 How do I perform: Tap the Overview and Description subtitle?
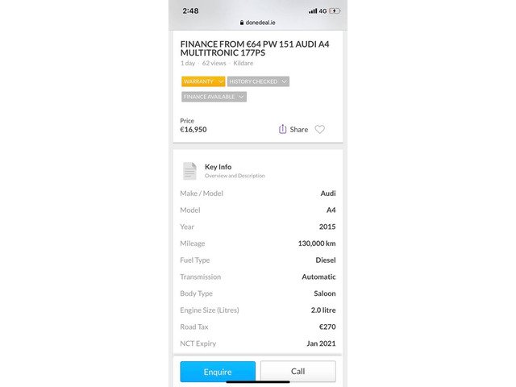pyautogui.click(x=235, y=176)
